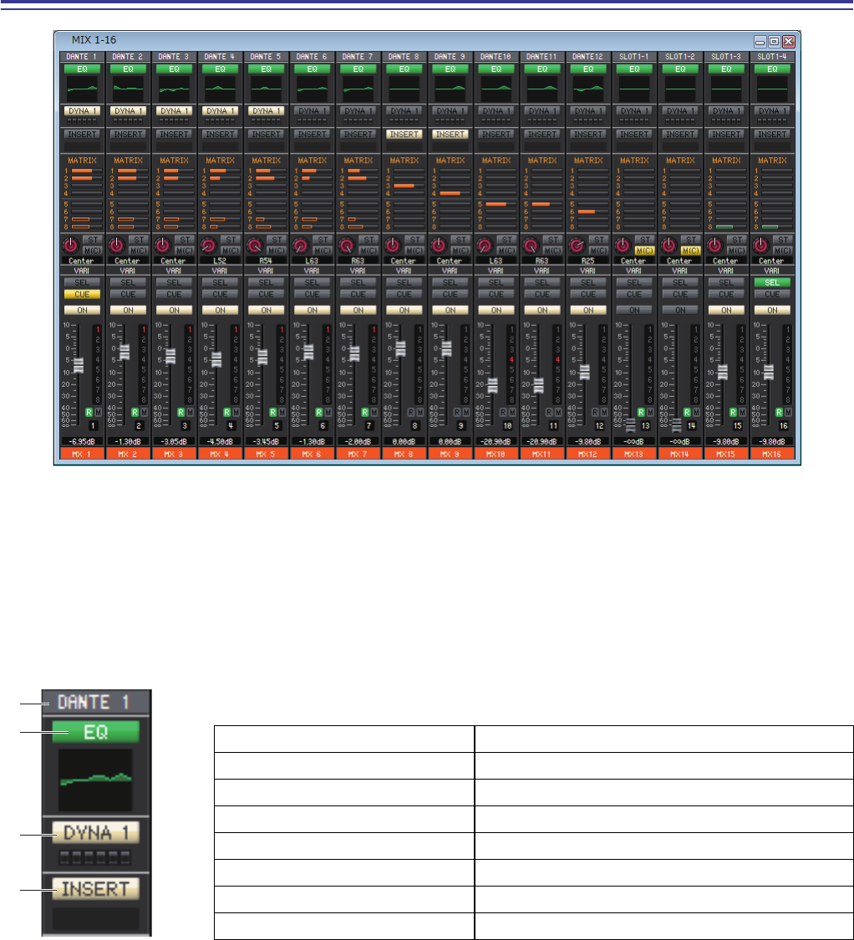Toggle the R indicator on MX 3

(x=181, y=413)
